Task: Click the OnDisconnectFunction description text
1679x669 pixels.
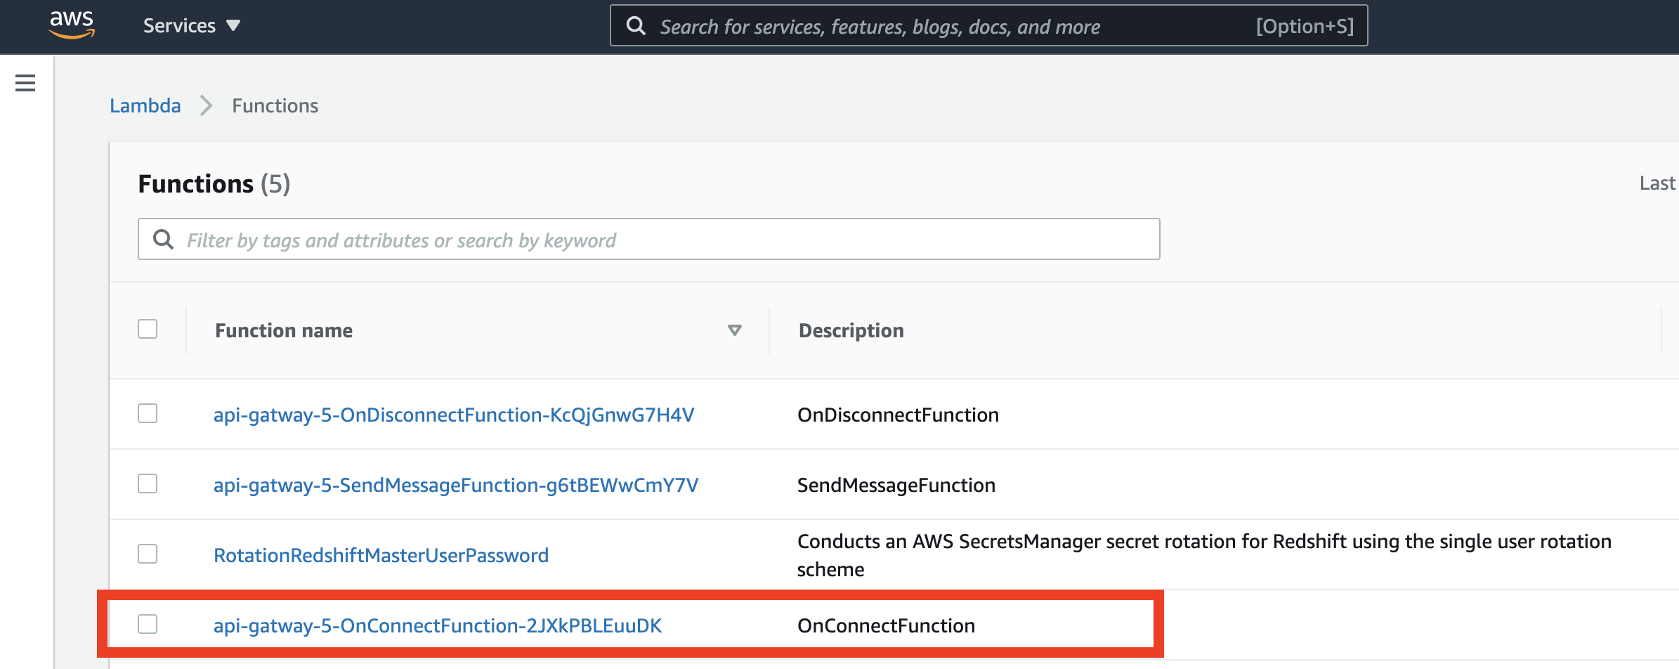Action: click(898, 415)
